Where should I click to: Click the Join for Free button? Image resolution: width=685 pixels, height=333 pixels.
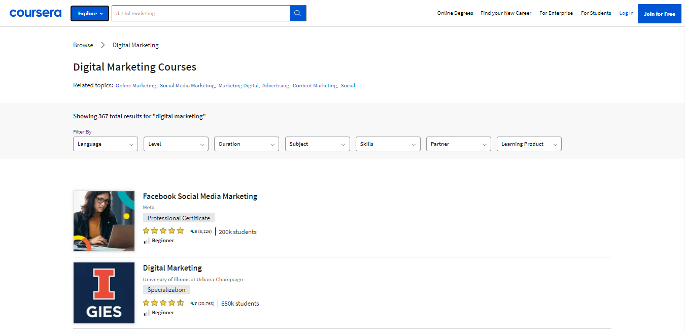click(x=659, y=14)
